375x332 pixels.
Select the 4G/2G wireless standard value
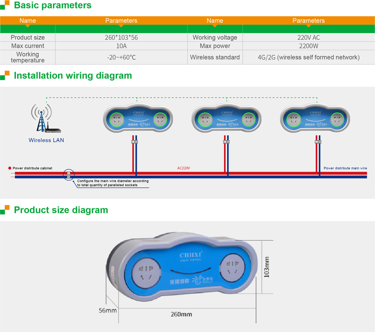[x=308, y=57]
